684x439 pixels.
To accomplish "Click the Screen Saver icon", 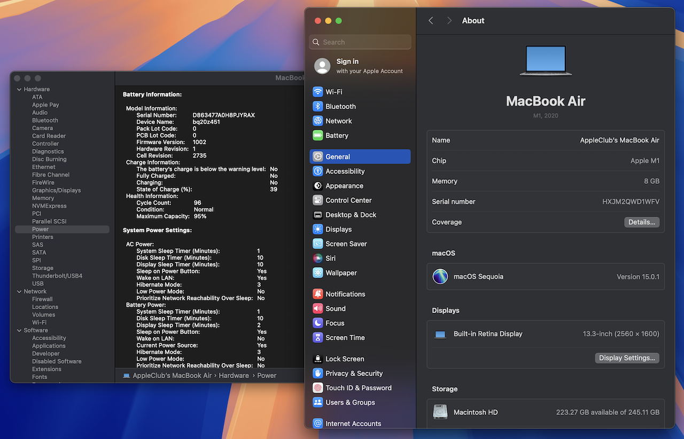I will 318,243.
